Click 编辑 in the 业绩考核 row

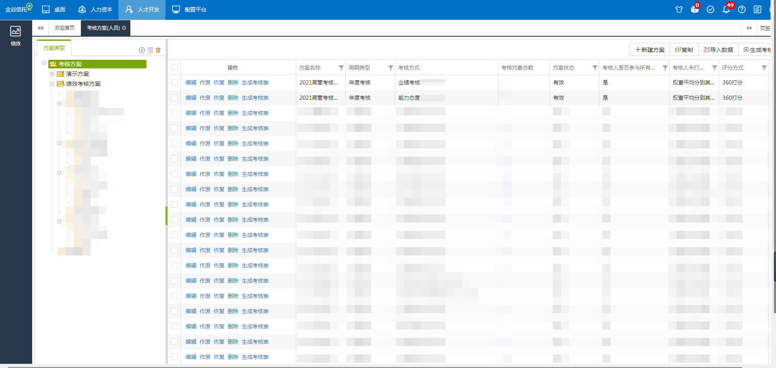pyautogui.click(x=191, y=82)
